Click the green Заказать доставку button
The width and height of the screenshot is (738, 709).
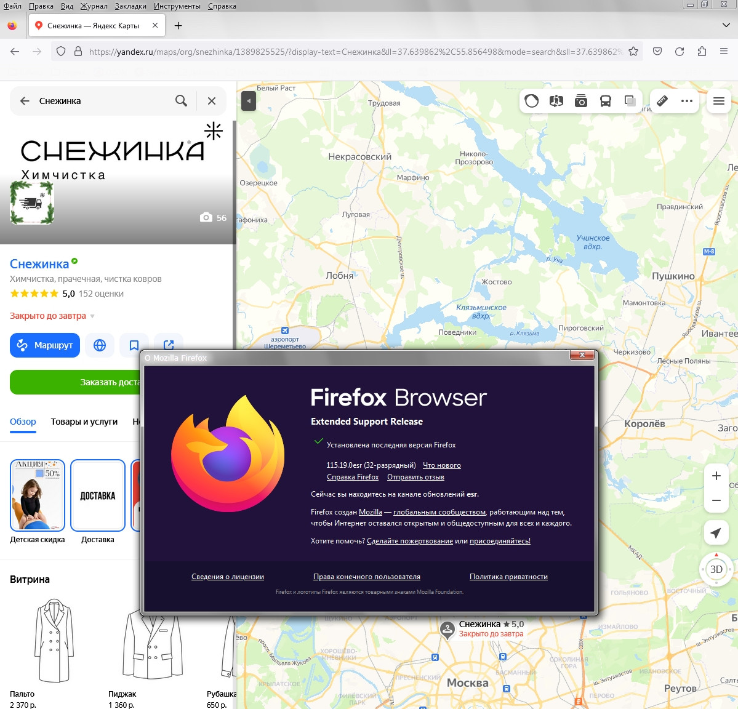[x=75, y=382]
